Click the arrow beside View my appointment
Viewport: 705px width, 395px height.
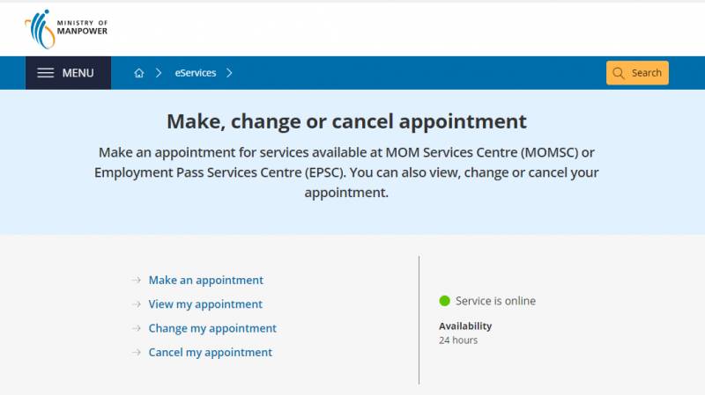(x=137, y=304)
